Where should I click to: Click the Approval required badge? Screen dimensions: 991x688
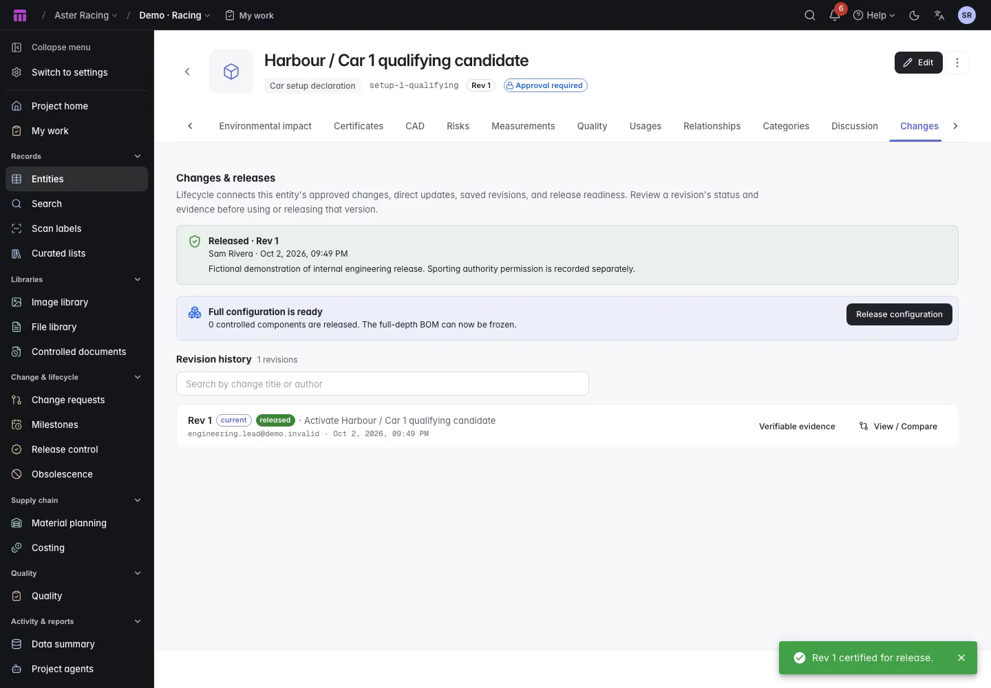coord(545,85)
